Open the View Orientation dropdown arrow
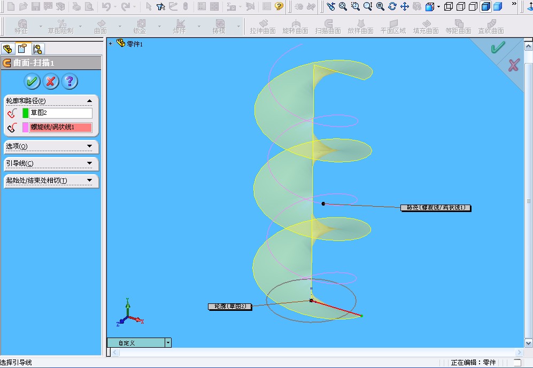Screen dimensions: 533x368 click(x=438, y=6)
